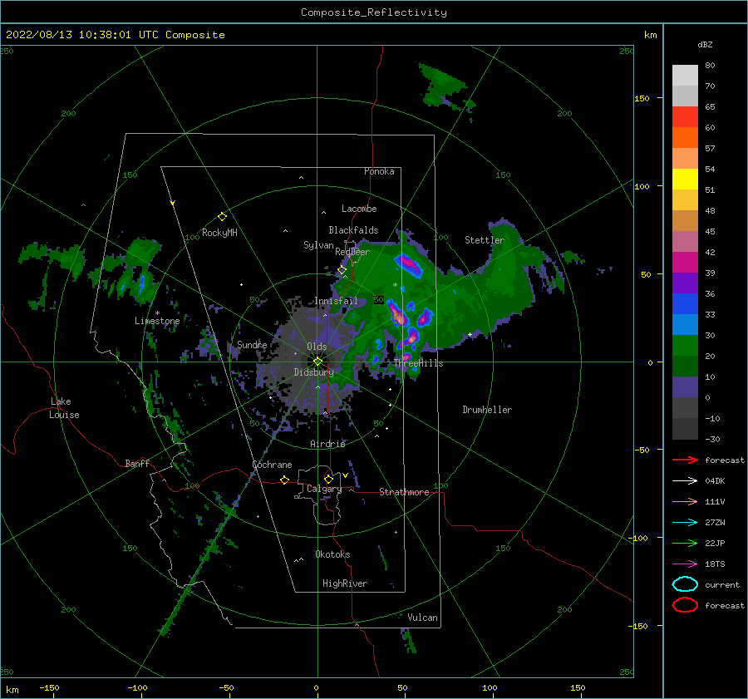The width and height of the screenshot is (748, 699).
Task: Click the yellow diamond marker near Cochrane
Action: (284, 480)
